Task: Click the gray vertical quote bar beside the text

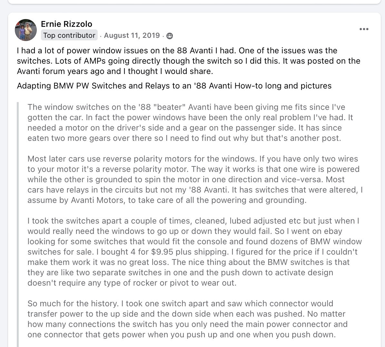Action: tap(18, 225)
